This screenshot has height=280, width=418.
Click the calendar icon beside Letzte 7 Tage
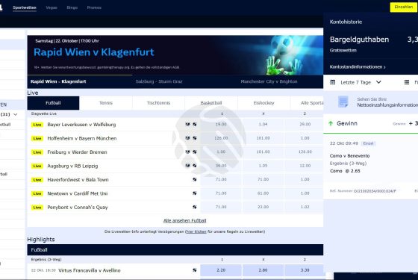pos(332,82)
